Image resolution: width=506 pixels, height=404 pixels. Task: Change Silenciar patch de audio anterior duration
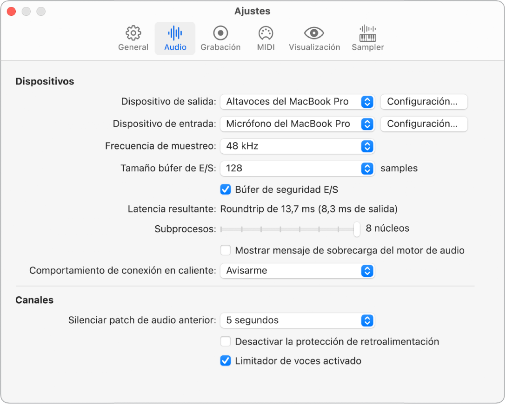[x=297, y=320]
